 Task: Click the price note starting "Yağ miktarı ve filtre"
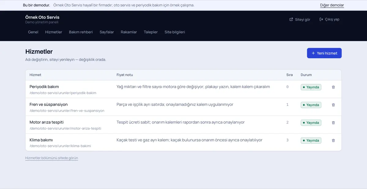point(193,87)
